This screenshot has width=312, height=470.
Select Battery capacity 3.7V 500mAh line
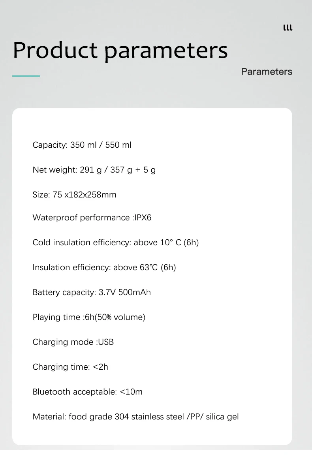tap(91, 292)
